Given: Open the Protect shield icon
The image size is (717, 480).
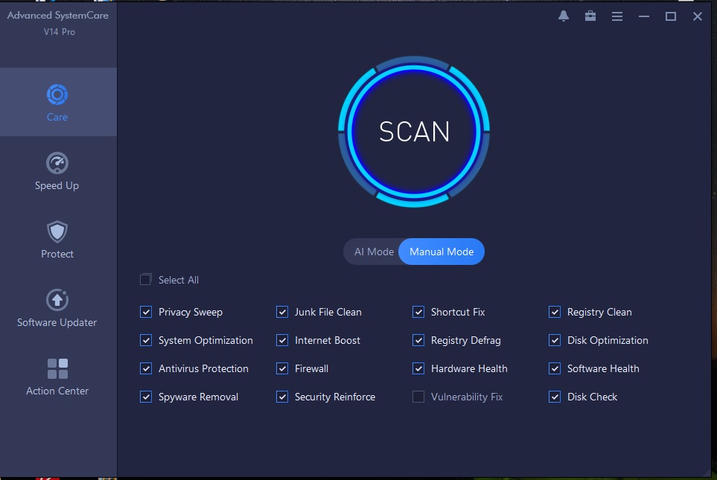Looking at the screenshot, I should [57, 231].
